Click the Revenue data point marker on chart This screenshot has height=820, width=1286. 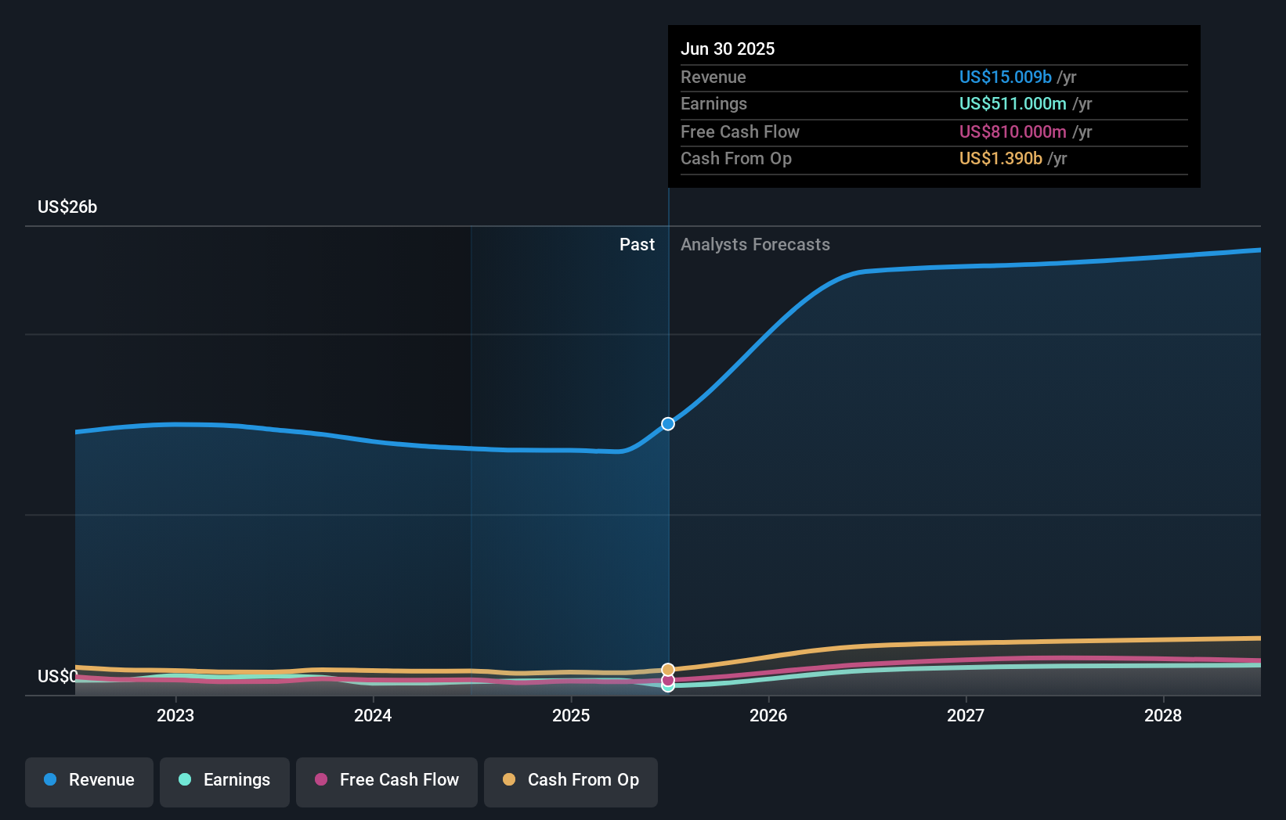668,423
